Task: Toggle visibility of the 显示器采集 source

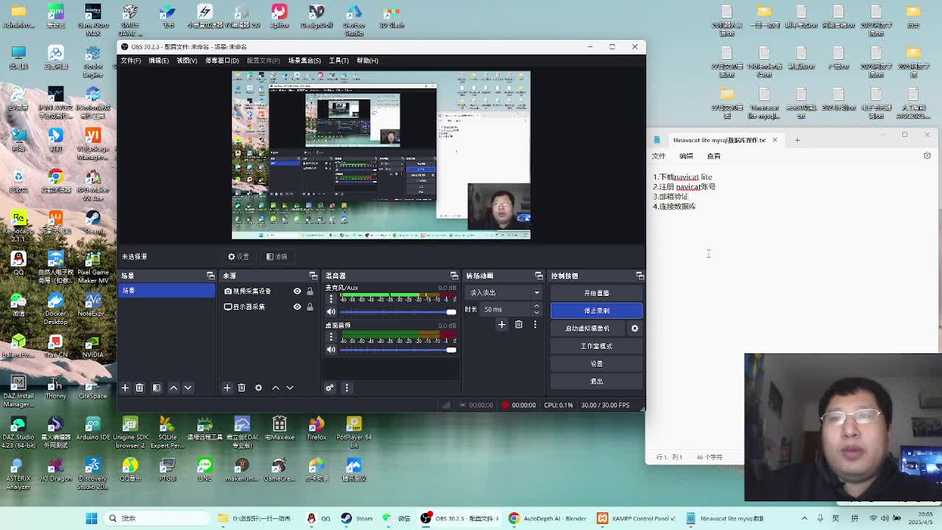Action: click(297, 307)
